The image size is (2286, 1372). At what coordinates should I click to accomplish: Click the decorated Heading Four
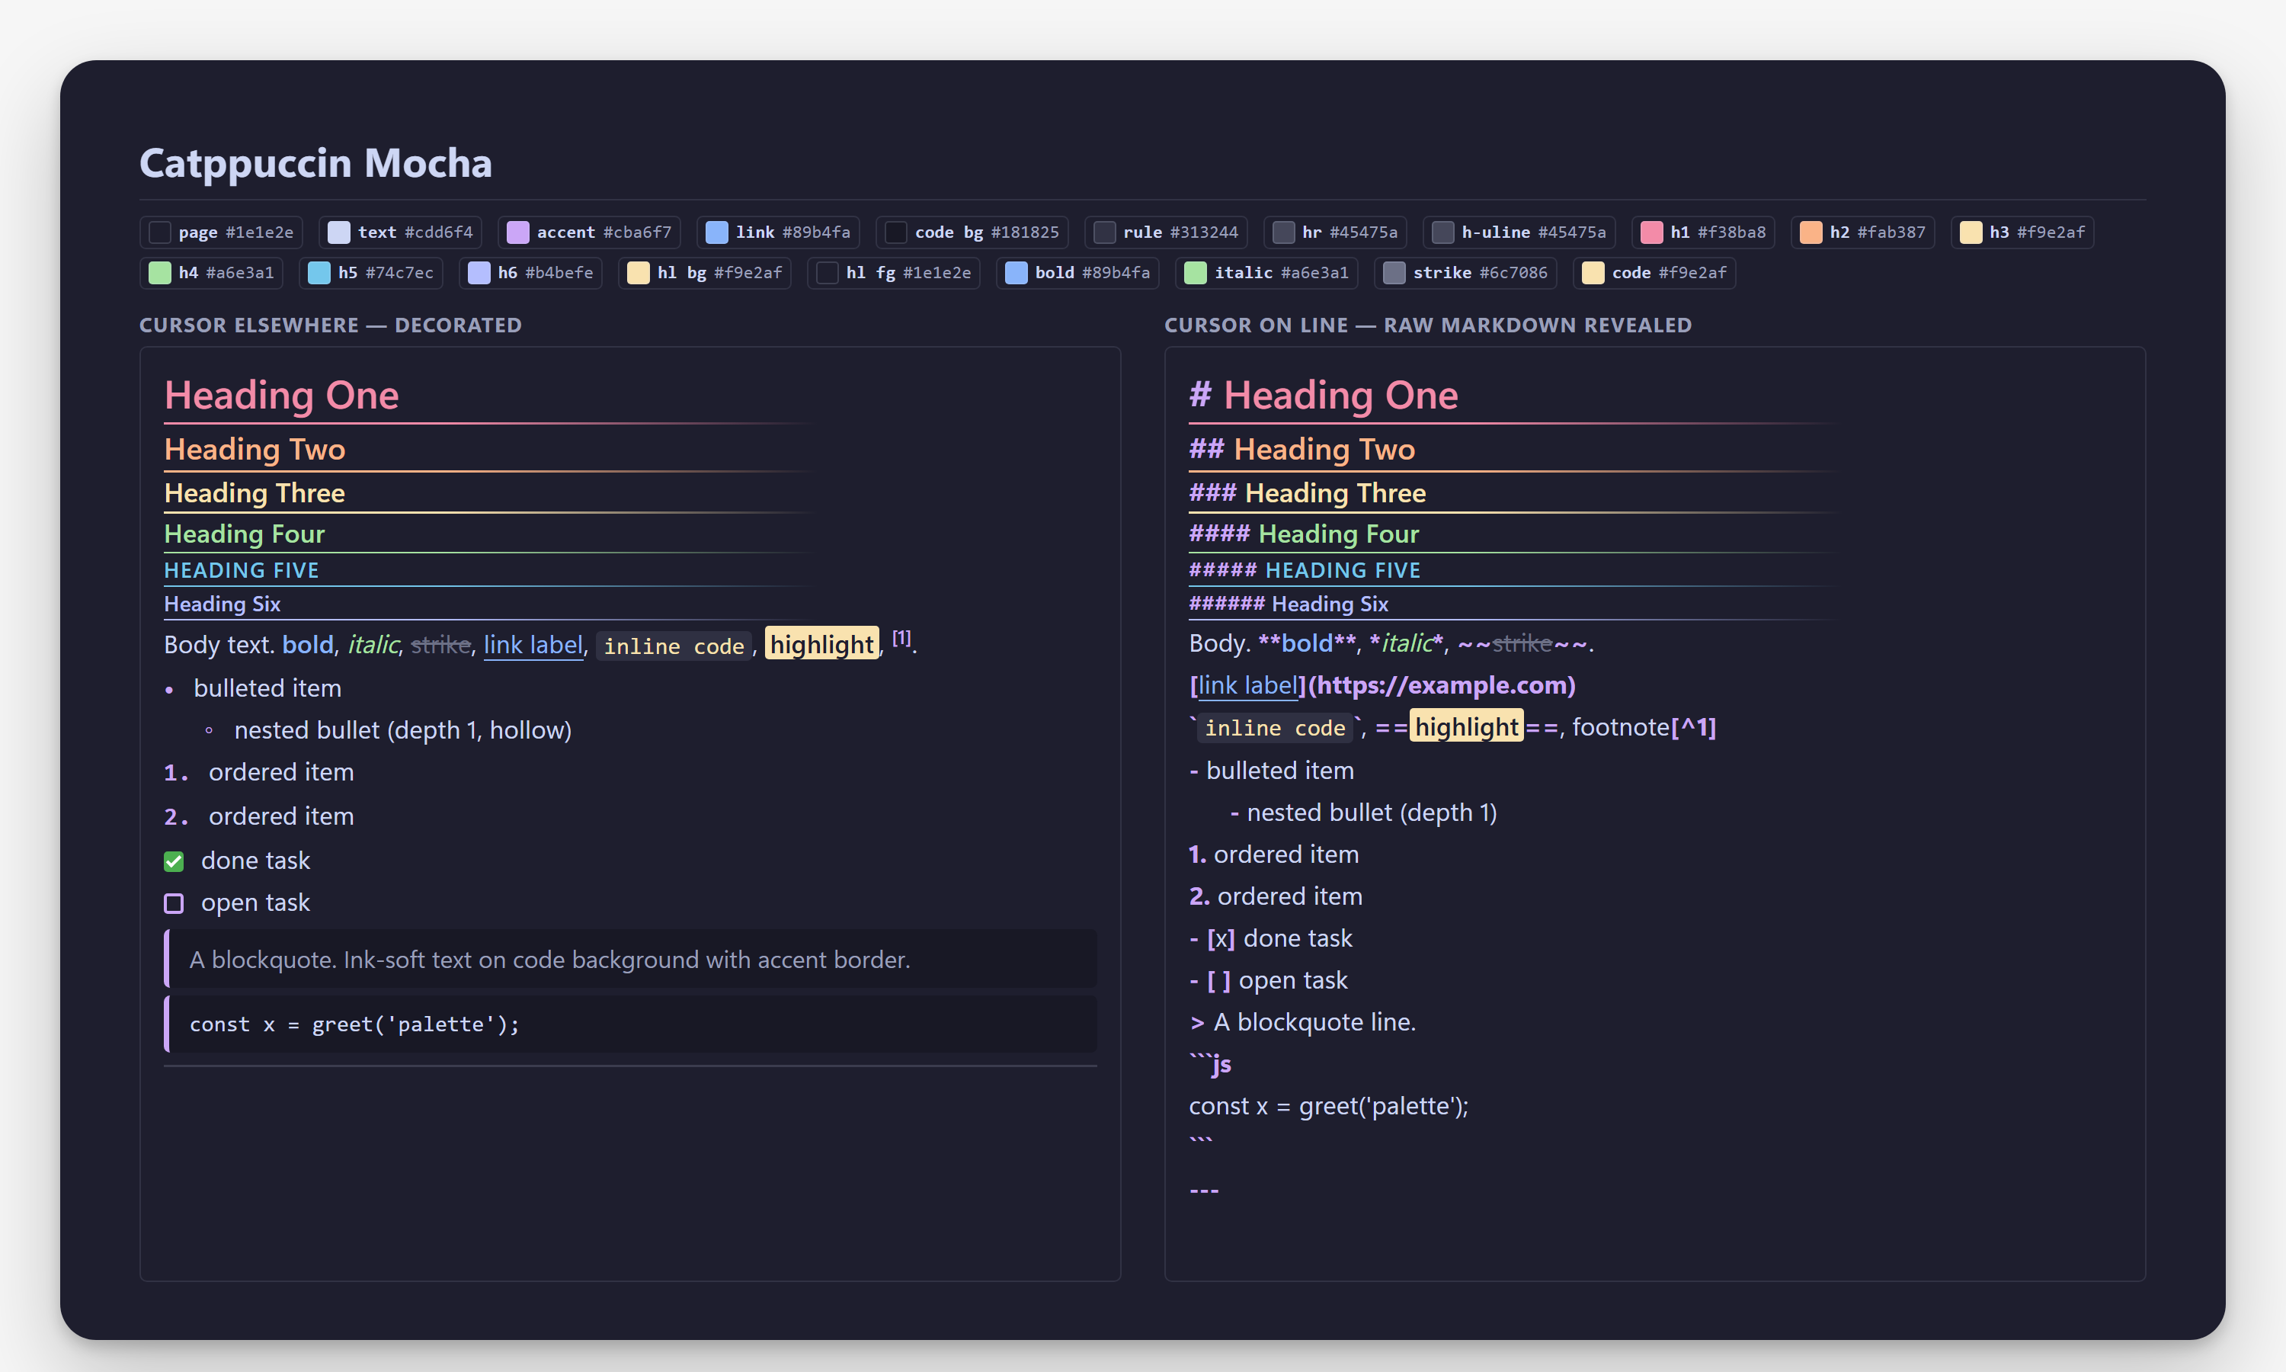pyautogui.click(x=245, y=534)
